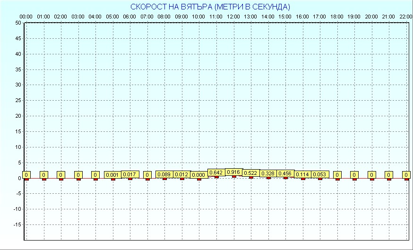Viewport: 413px width, 250px height.
Task: Select the 00:00 time axis label
Action: (26, 17)
